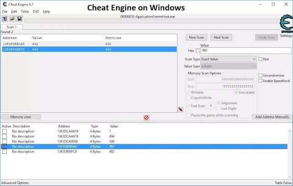Click the Active column header in address list

click(6, 126)
